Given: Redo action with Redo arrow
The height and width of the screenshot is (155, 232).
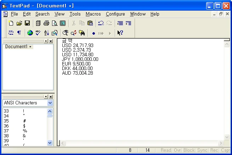Looking at the screenshot, I should pos(109,23).
